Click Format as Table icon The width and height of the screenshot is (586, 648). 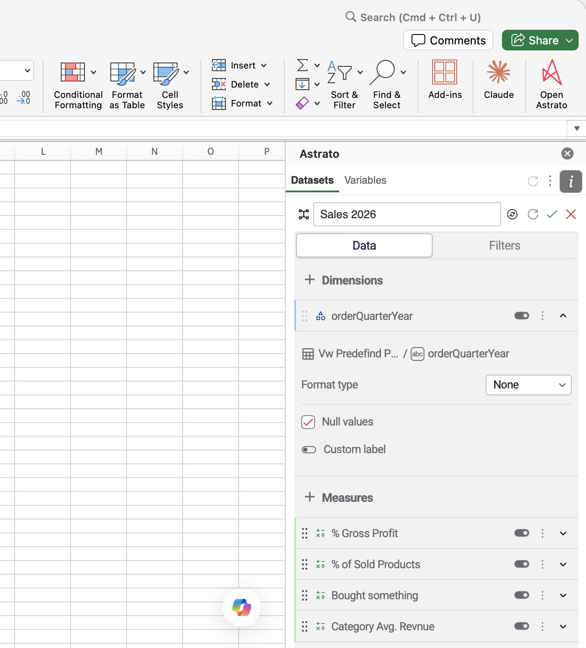click(123, 73)
